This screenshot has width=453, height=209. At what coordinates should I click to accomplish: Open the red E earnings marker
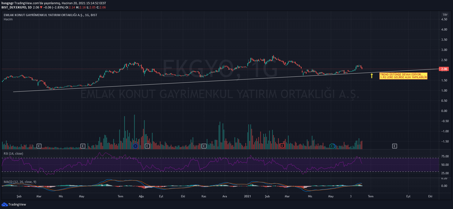click(x=282, y=146)
